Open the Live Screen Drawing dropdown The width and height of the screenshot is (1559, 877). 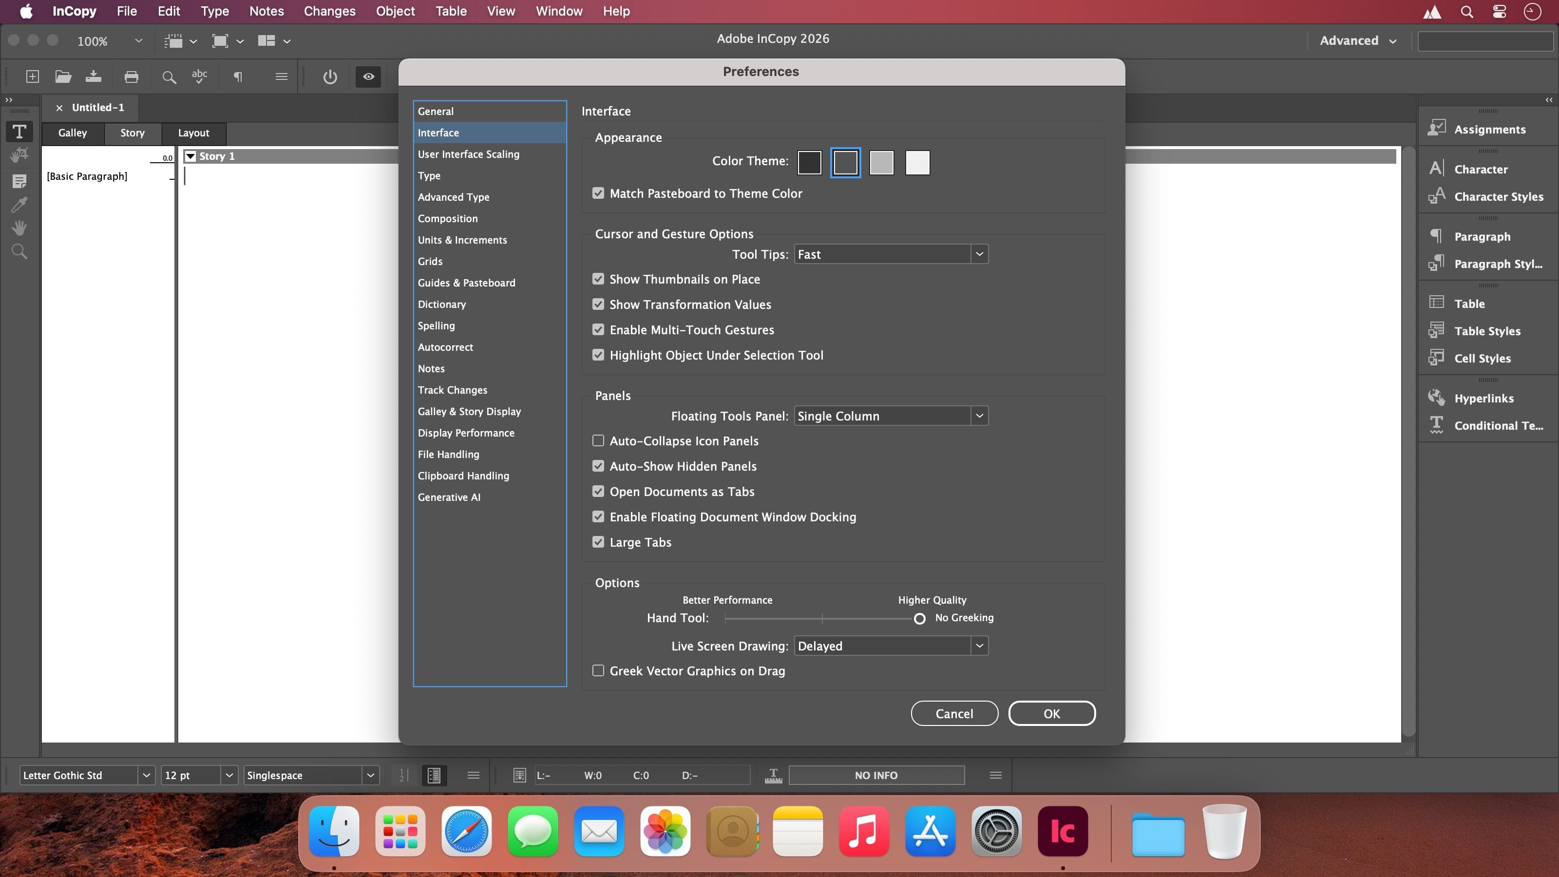coord(891,646)
